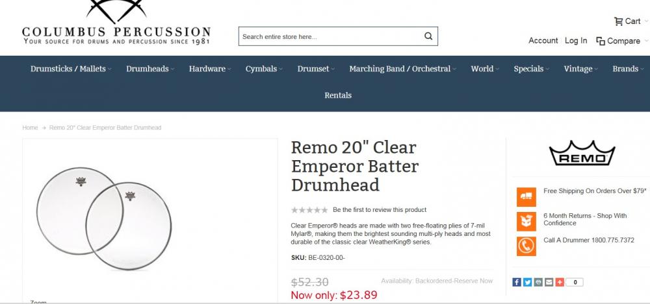Image resolution: width=650 pixels, height=304 pixels.
Task: Share product via email icon
Action: point(549,282)
